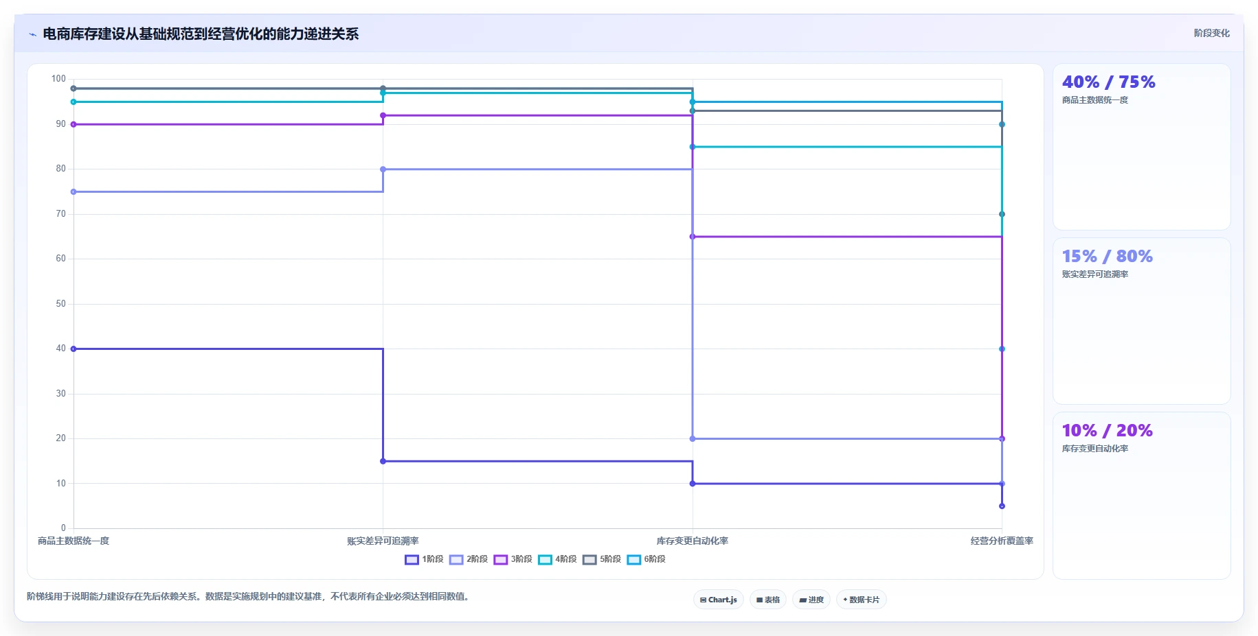Screen dimensions: 1258x636
Task: Click the 6阶段 point at 90 on 经营分析覆盖率
Action: (x=1002, y=125)
